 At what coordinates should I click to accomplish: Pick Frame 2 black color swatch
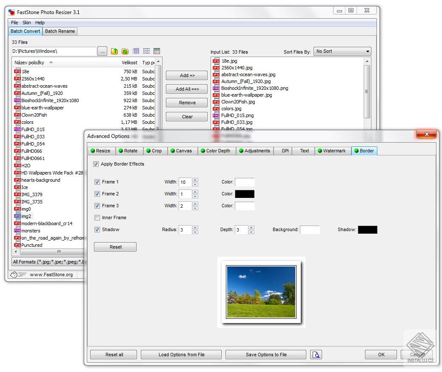tap(245, 194)
